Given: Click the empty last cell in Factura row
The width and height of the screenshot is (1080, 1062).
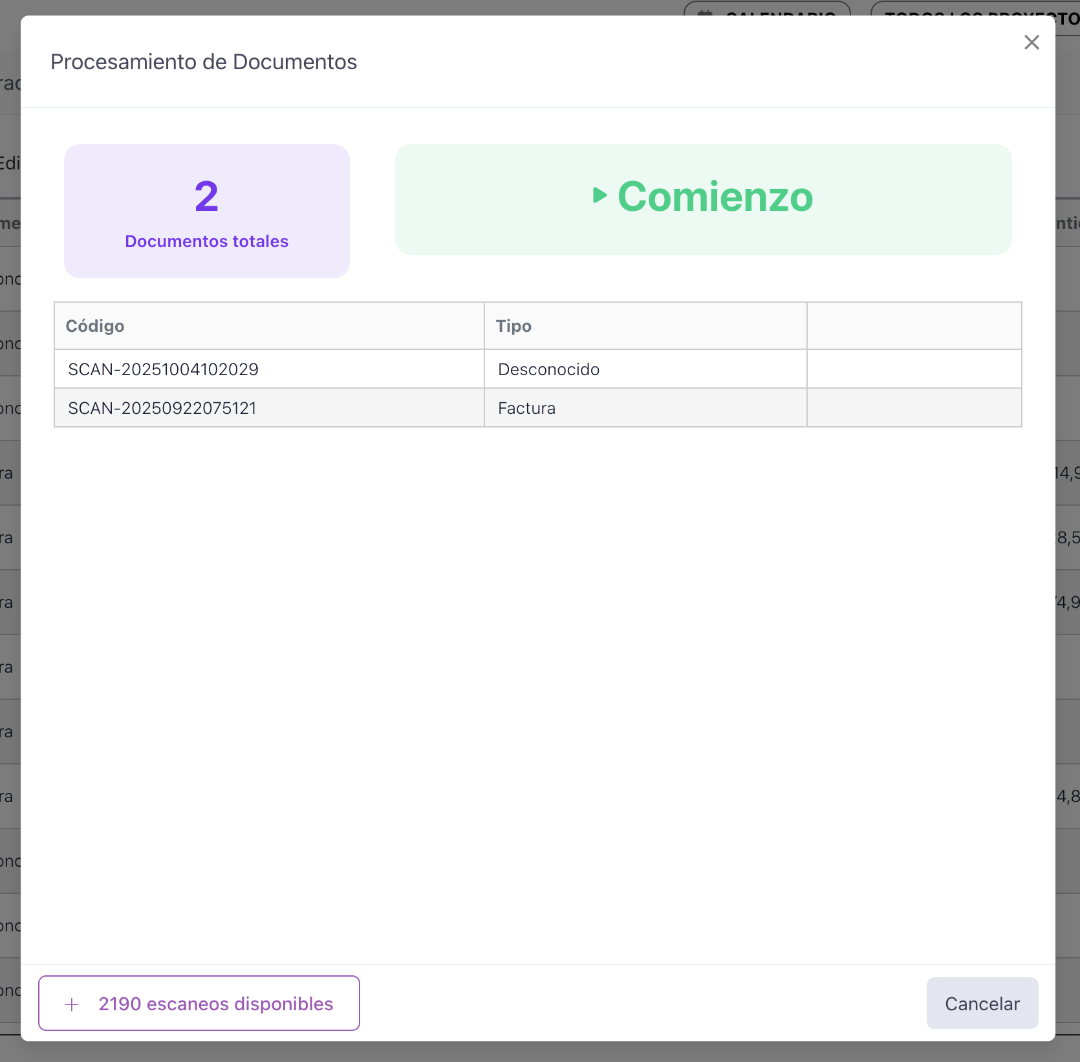Looking at the screenshot, I should pos(913,408).
